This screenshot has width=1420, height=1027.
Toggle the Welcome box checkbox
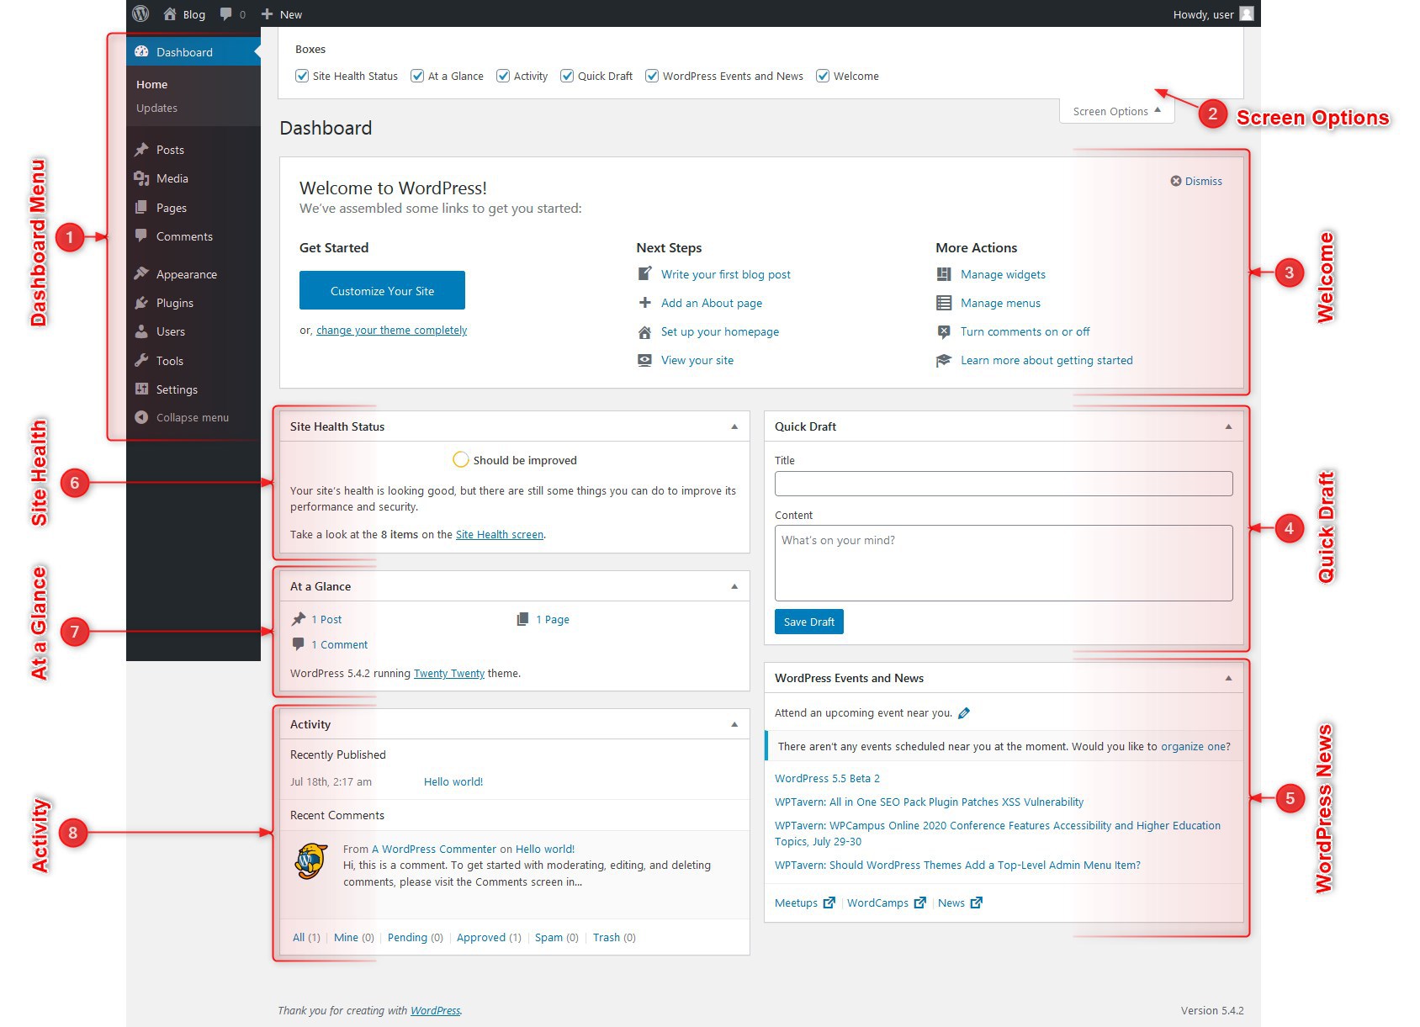click(x=823, y=76)
